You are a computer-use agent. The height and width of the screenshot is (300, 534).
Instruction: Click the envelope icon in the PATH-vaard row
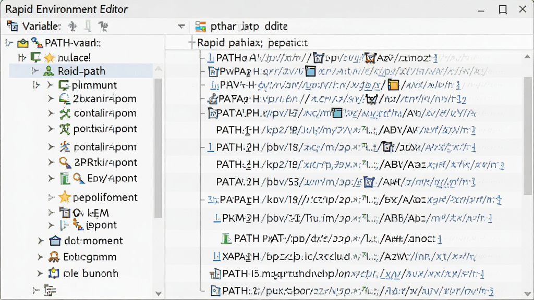pos(23,43)
